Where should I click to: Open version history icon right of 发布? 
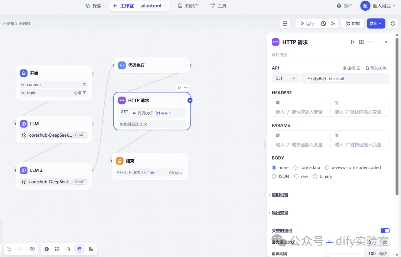(x=393, y=23)
